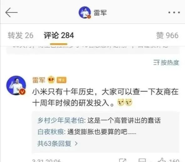
Task: Select the 评论 284 tab
Action: (59, 35)
